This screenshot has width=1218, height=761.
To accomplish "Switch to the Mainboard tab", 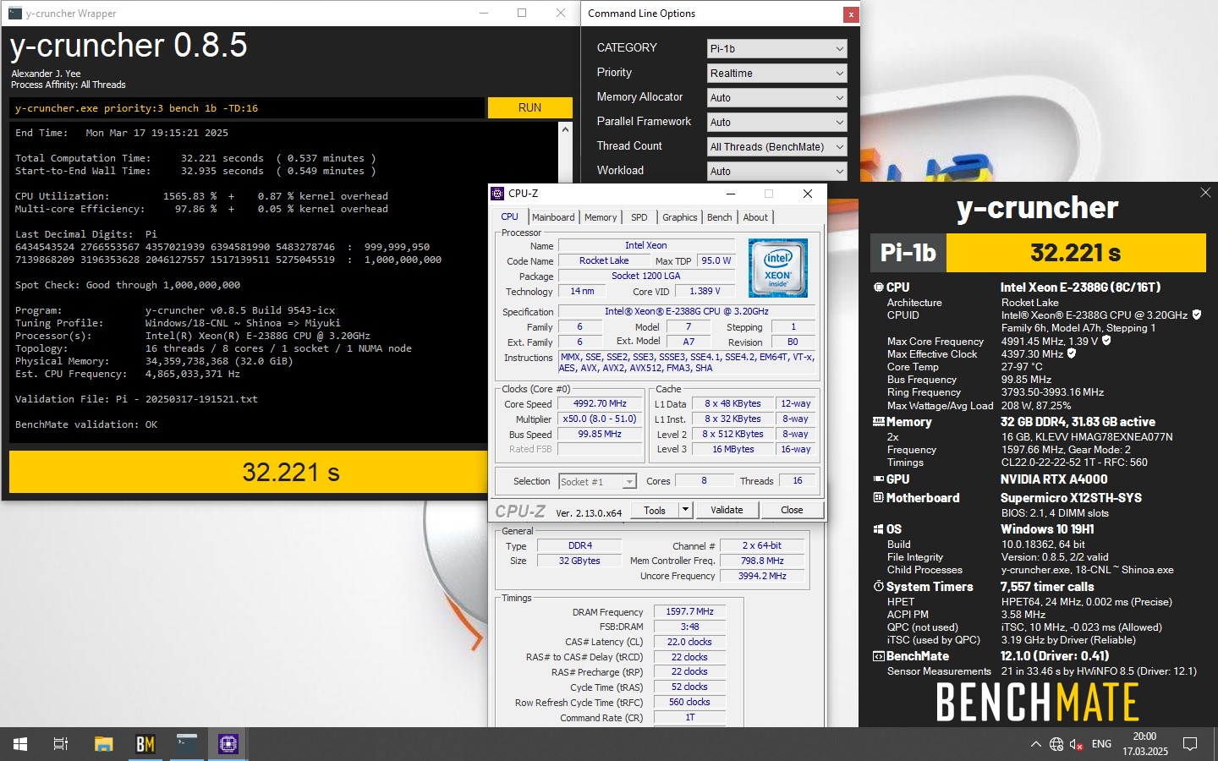I will tap(553, 217).
